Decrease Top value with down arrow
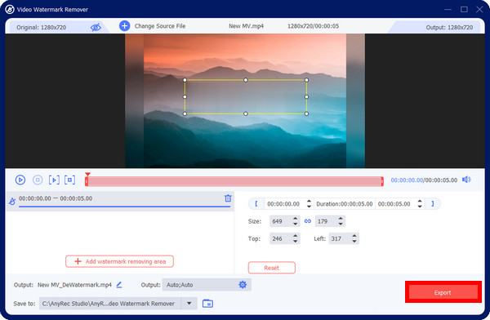490x320 pixels. [x=296, y=242]
